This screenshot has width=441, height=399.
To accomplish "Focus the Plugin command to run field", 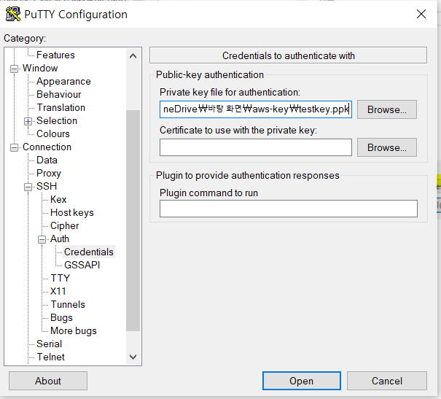I will point(288,209).
